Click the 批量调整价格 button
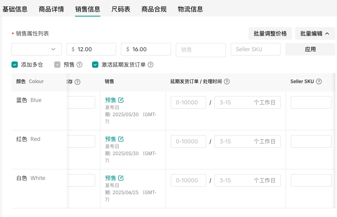 270,33
